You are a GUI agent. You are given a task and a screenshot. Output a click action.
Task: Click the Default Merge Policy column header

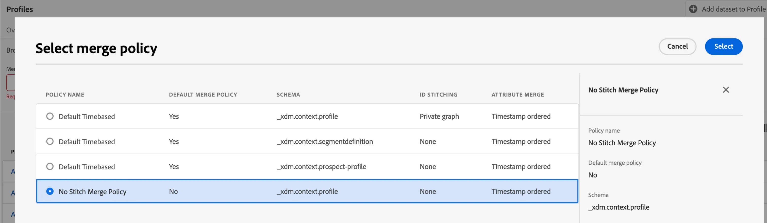coord(203,95)
